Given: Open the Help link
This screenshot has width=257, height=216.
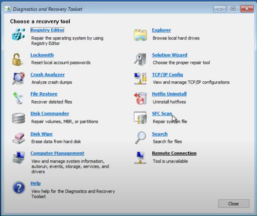Looking at the screenshot, I should (x=35, y=183).
